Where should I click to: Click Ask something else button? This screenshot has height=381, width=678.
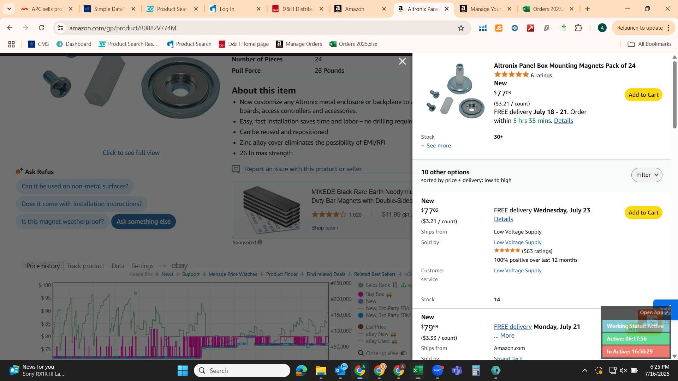(143, 222)
